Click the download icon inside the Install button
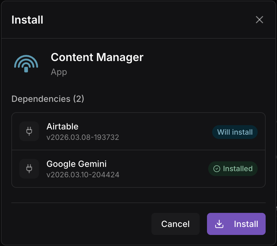Image resolution: width=277 pixels, height=246 pixels. pos(219,224)
